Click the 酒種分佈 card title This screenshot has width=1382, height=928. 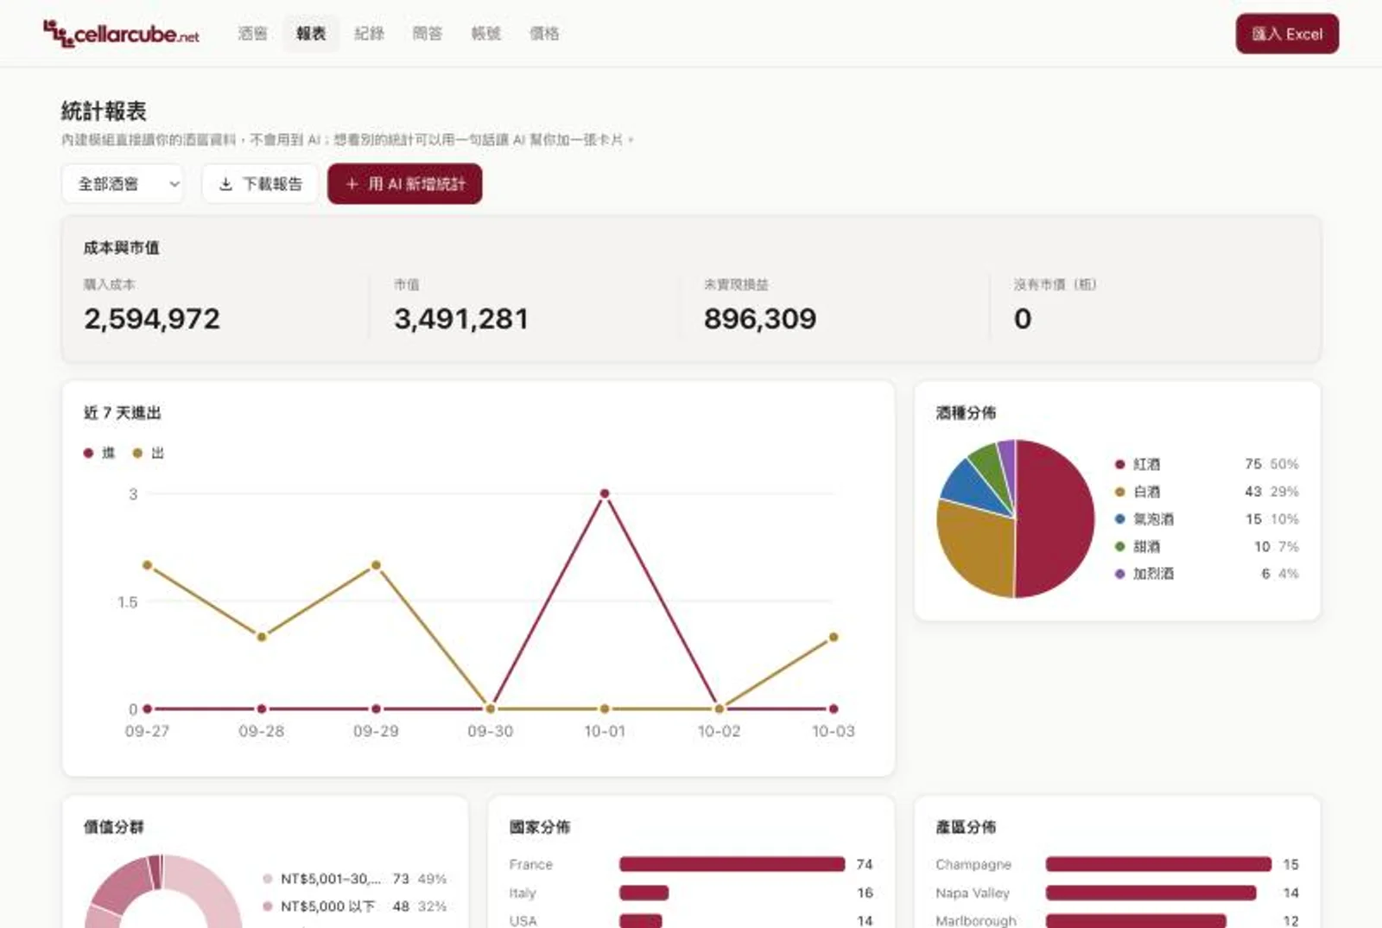tap(966, 413)
